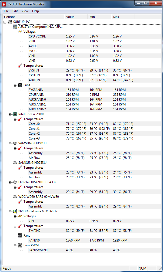The height and width of the screenshot is (272, 163).
Task: Collapse the Intel Core i7 2600K node
Action: click(10, 114)
